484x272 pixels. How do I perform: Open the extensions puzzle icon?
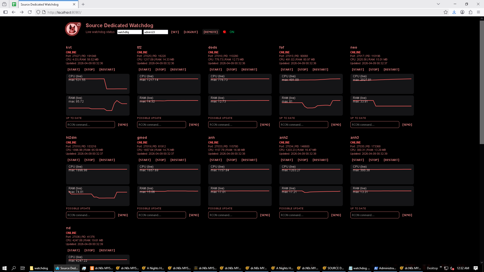click(470, 12)
